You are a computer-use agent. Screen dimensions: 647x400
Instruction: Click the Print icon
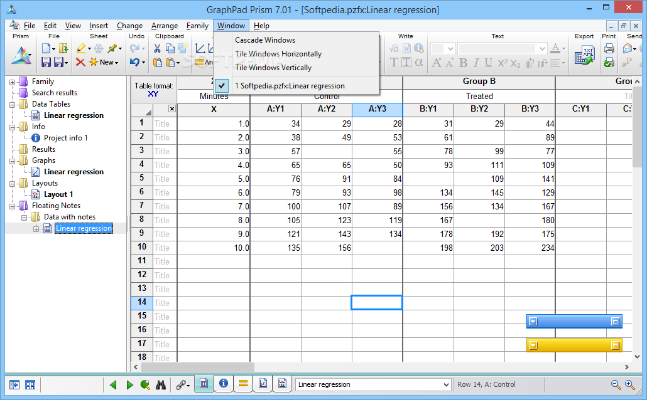coord(609,48)
